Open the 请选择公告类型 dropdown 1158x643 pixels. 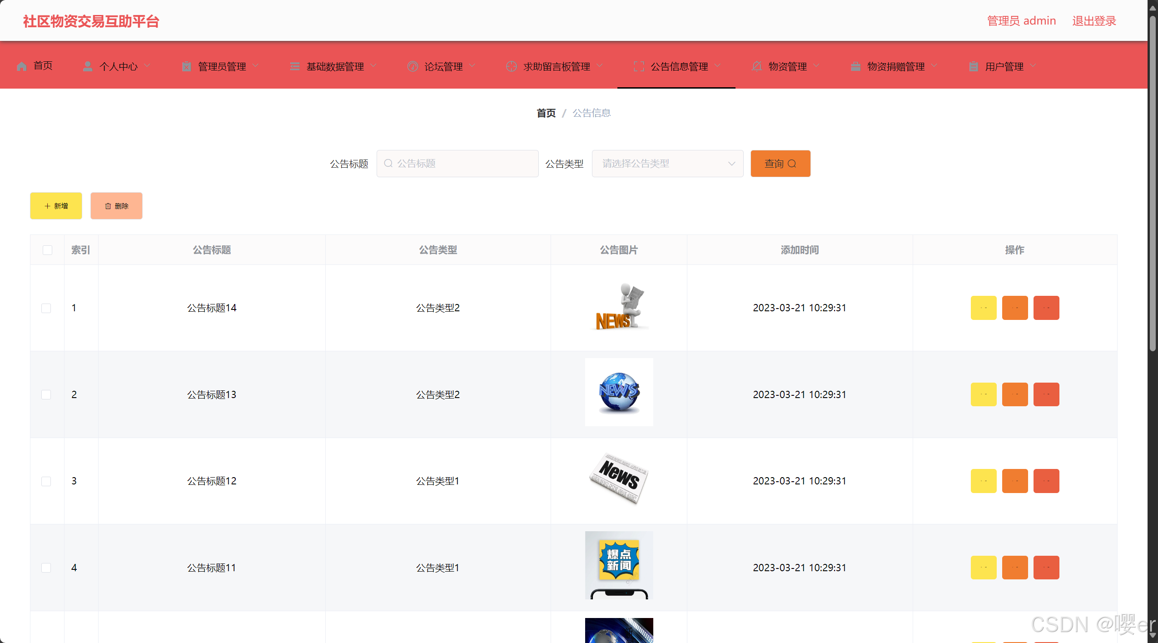pyautogui.click(x=667, y=164)
